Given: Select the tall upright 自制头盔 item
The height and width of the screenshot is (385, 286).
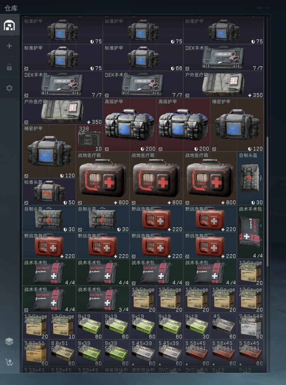Looking at the screenshot, I should [250, 178].
